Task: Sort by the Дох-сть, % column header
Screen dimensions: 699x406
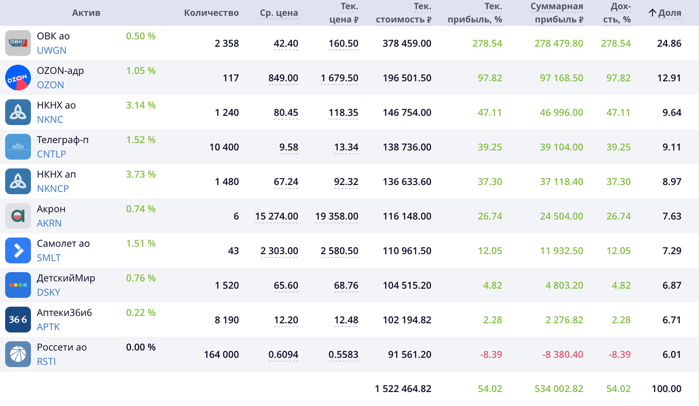Action: 617,13
